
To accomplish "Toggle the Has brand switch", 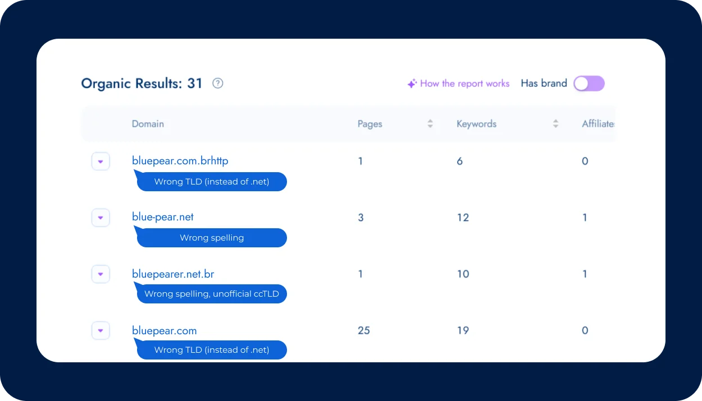I will [589, 84].
